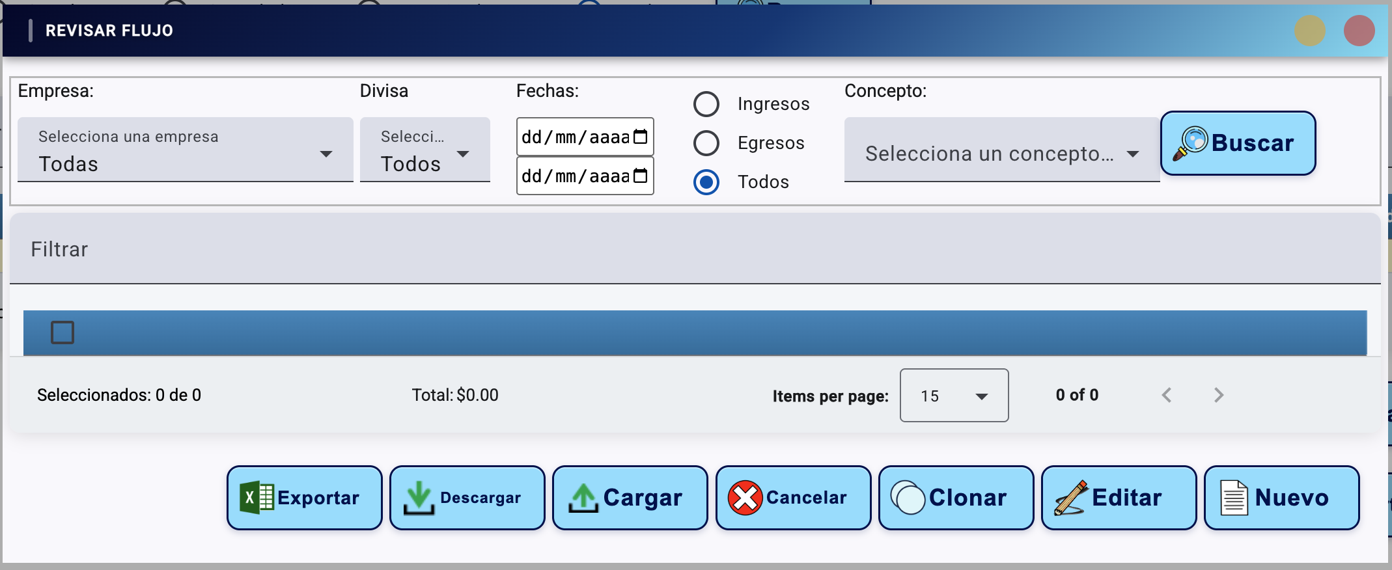Check the select-all checkbox in table header

point(63,332)
